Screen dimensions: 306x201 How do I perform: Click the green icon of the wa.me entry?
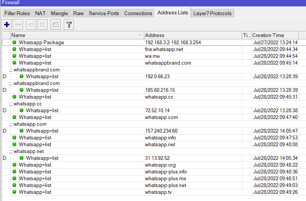14,56
